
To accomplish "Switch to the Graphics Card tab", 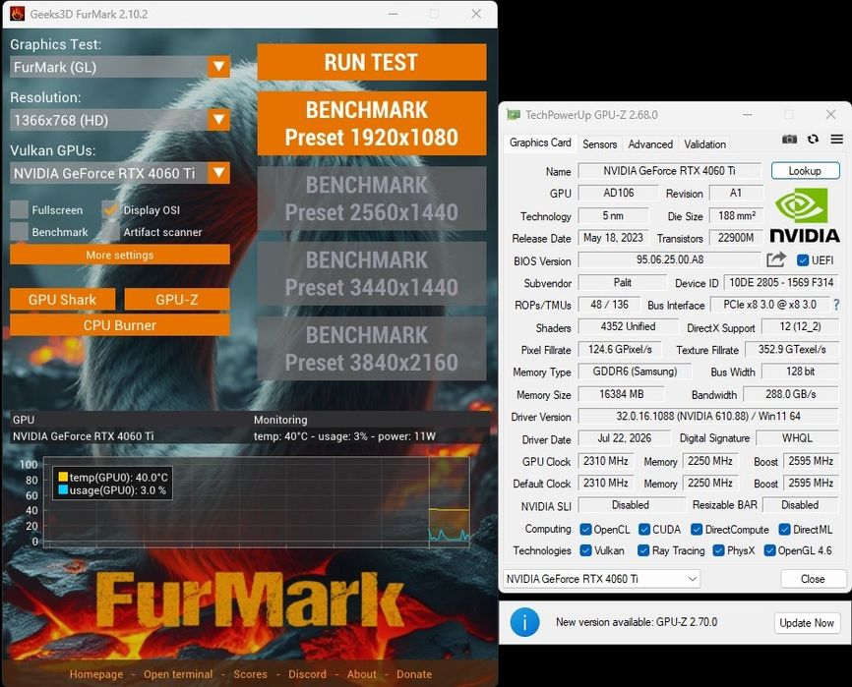I will click(540, 143).
